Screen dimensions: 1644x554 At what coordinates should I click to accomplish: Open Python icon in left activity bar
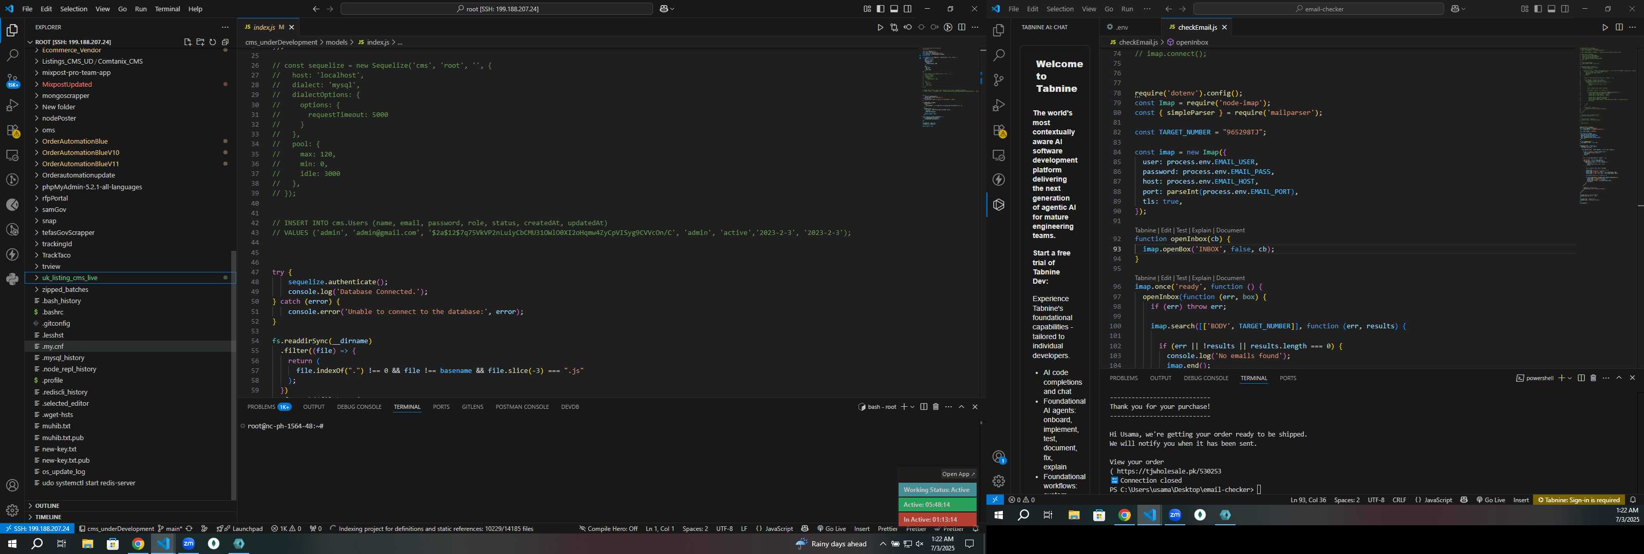pos(12,279)
